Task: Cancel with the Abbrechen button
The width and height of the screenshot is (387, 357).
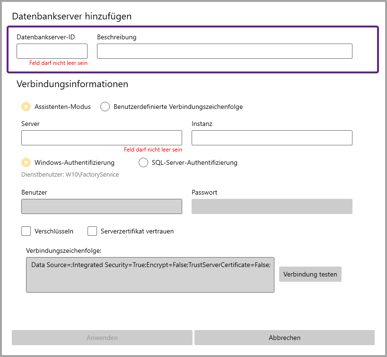Action: [x=284, y=338]
